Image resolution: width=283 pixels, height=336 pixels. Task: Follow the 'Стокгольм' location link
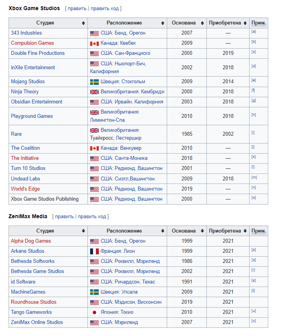(x=133, y=82)
